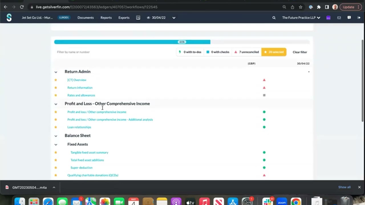Open the [CT] Overview link
365x205 pixels.
tap(77, 80)
